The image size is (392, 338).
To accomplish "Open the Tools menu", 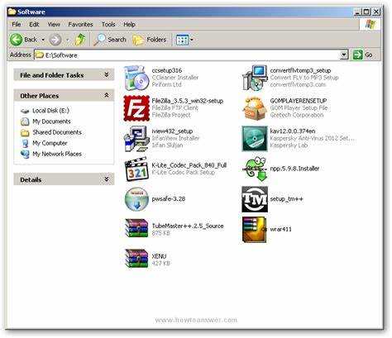I will click(108, 24).
